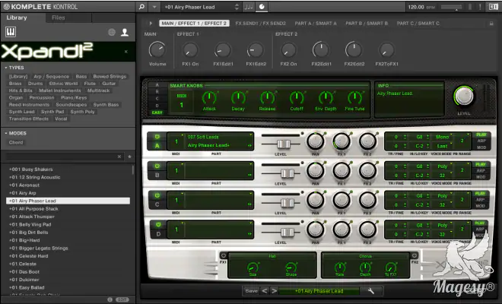Click the Attack smart knob
The image size is (502, 304).
pyautogui.click(x=209, y=98)
